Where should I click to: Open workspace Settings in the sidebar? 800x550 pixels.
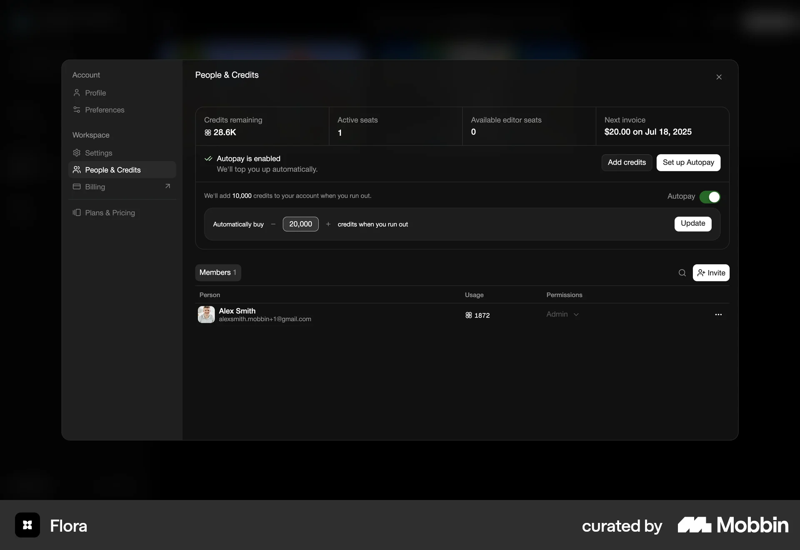[x=98, y=153]
